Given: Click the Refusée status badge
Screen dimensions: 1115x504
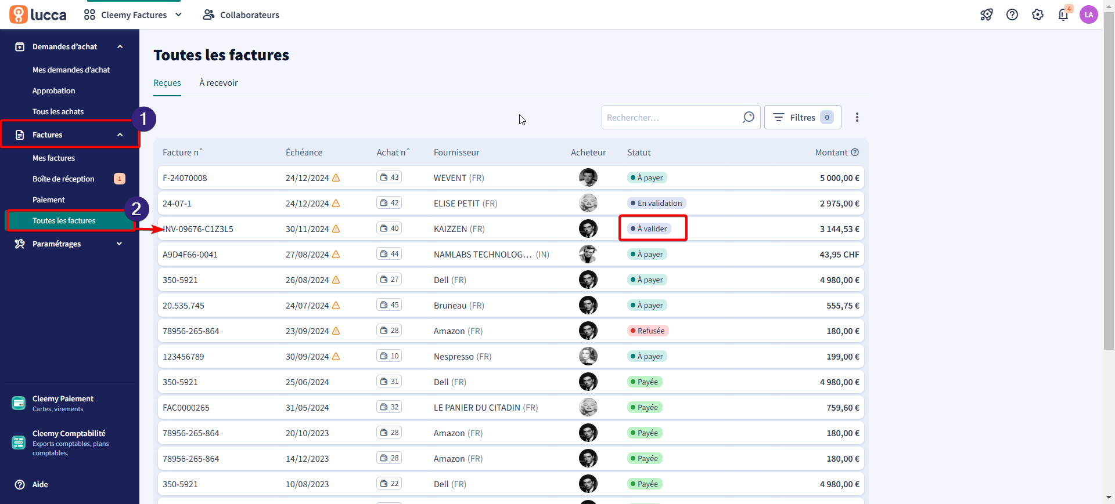Looking at the screenshot, I should click(x=648, y=331).
